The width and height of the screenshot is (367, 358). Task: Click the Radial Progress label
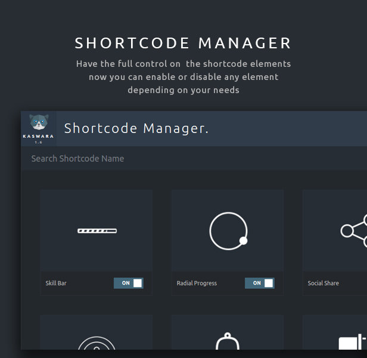click(197, 283)
